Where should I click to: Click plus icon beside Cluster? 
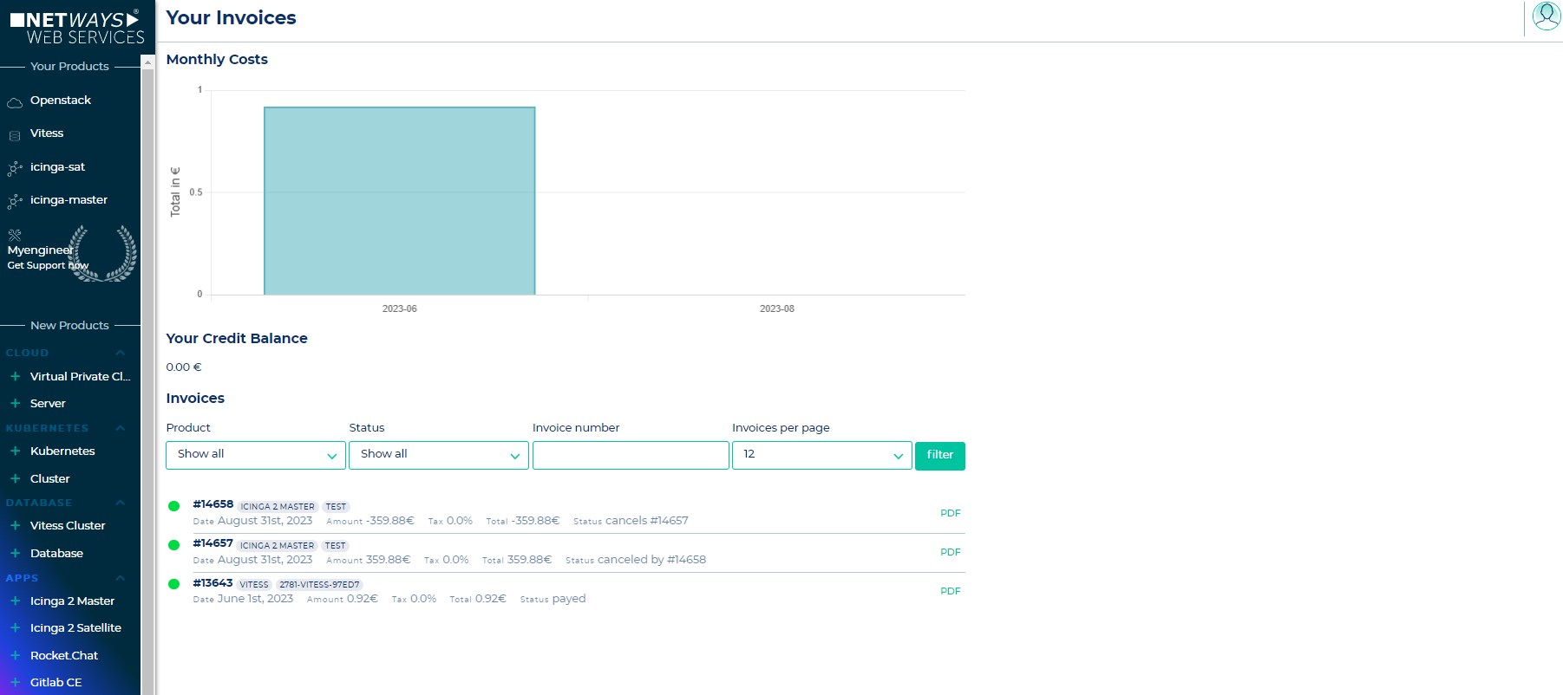pyautogui.click(x=15, y=478)
